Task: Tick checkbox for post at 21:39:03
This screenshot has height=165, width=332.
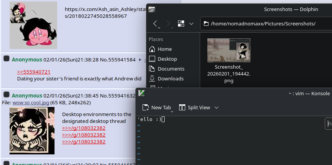Action: pos(6,163)
